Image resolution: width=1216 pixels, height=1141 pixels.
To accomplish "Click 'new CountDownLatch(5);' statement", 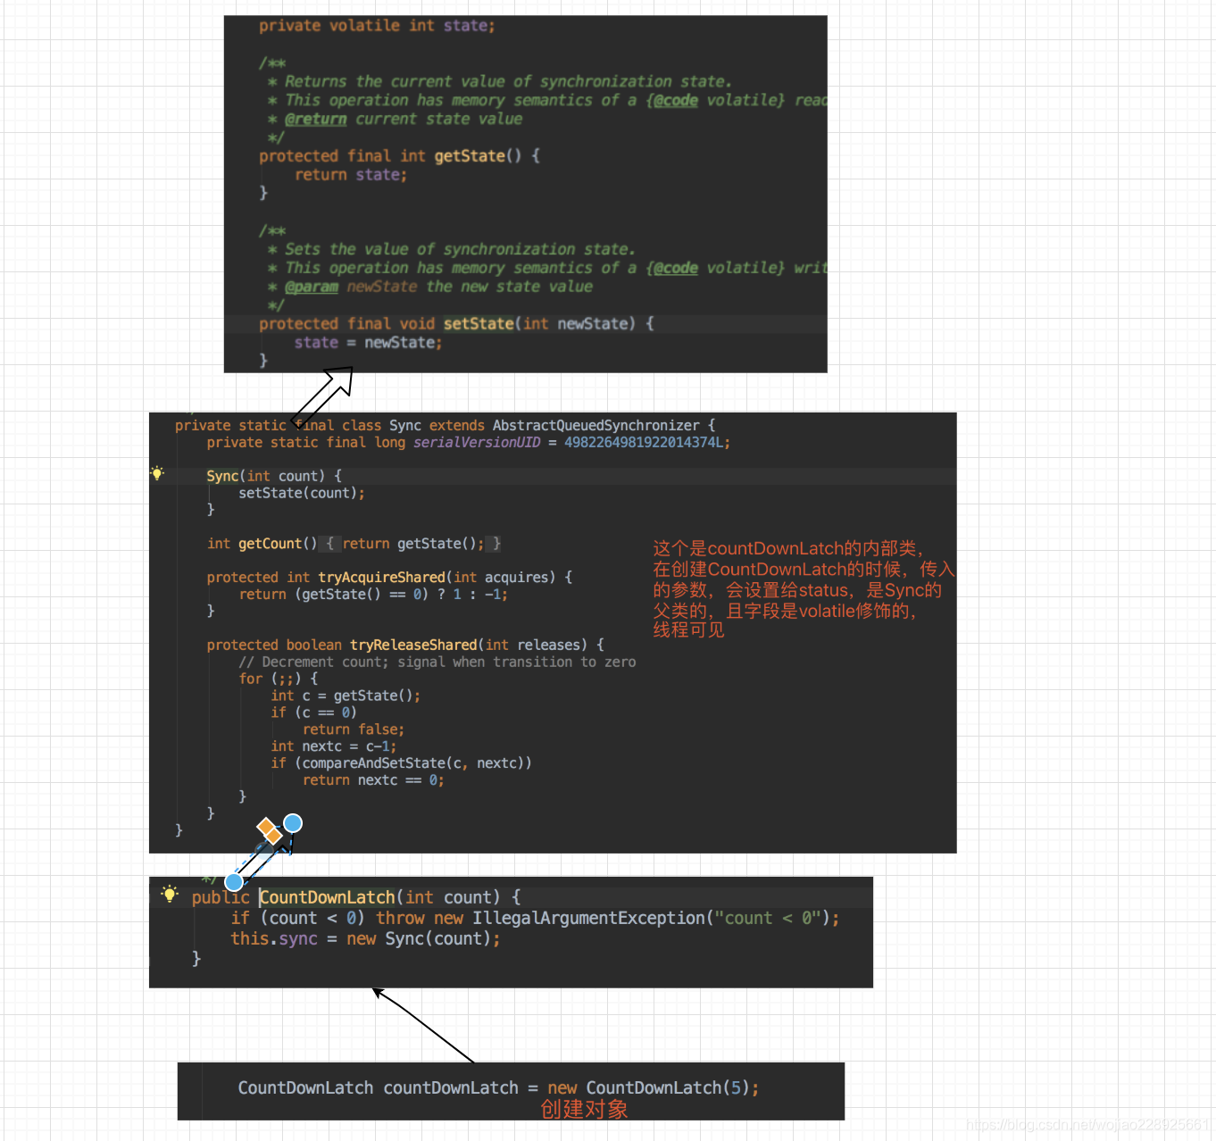I will pos(654,1087).
